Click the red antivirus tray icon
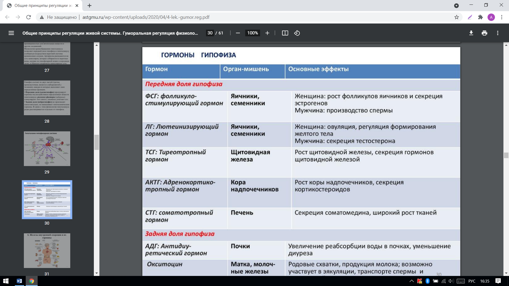The height and width of the screenshot is (286, 509). [x=419, y=281]
